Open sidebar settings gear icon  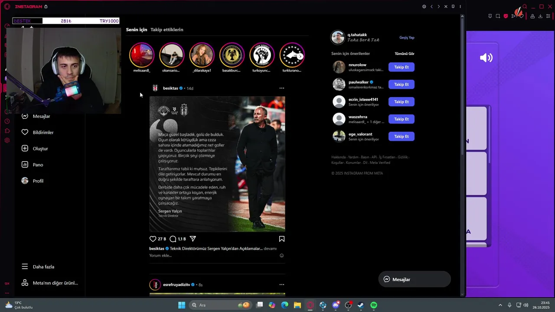tap(7, 140)
